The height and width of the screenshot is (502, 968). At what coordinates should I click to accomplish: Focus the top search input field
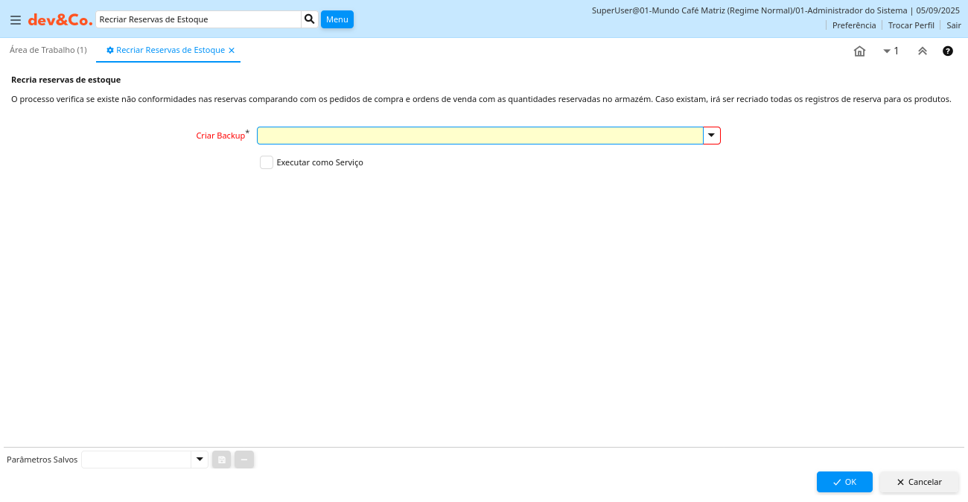198,19
